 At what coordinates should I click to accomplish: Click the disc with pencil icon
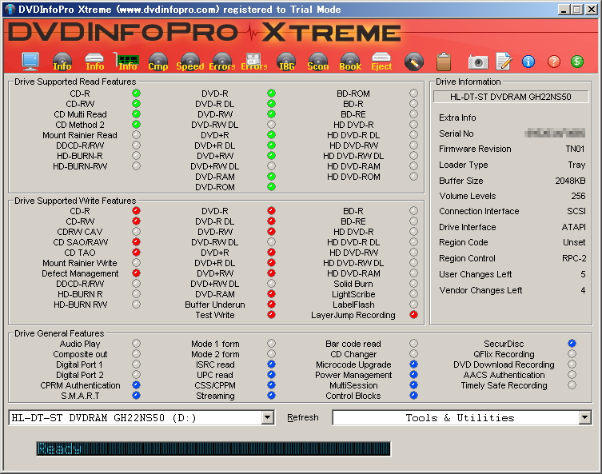(414, 62)
